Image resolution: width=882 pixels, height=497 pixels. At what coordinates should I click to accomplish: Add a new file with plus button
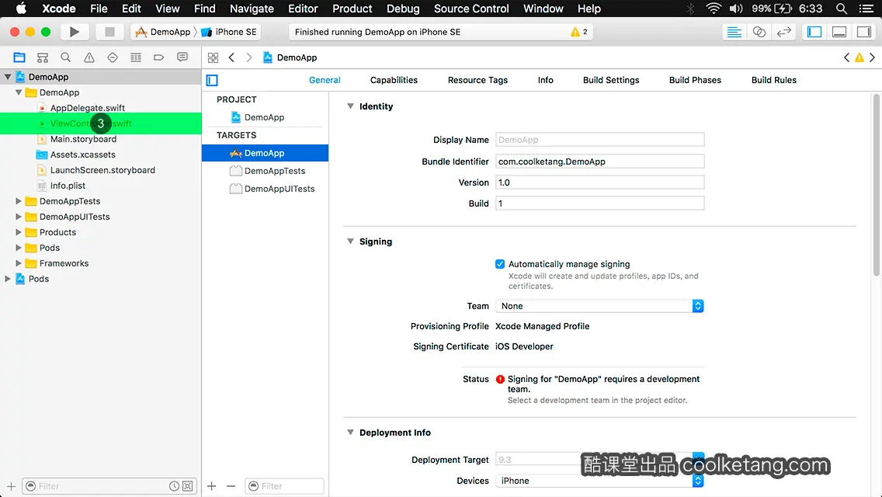tap(11, 486)
